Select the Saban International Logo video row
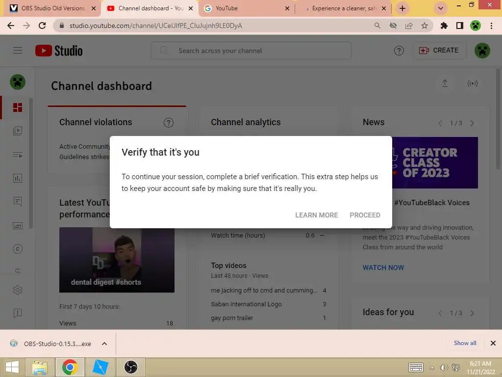502x377 pixels. click(268, 304)
